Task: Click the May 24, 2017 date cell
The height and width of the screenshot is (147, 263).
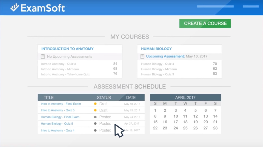Action: pos(132,117)
